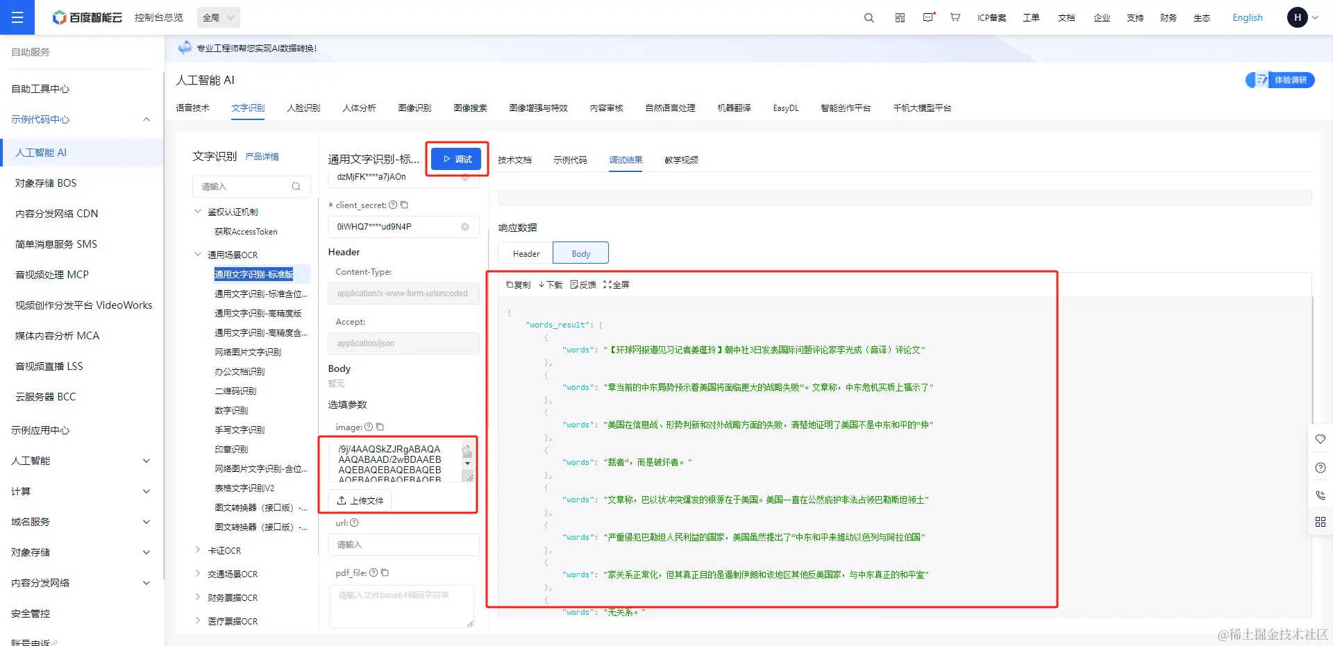
Task: Select 获取AccessToken in the tree
Action: pos(246,232)
